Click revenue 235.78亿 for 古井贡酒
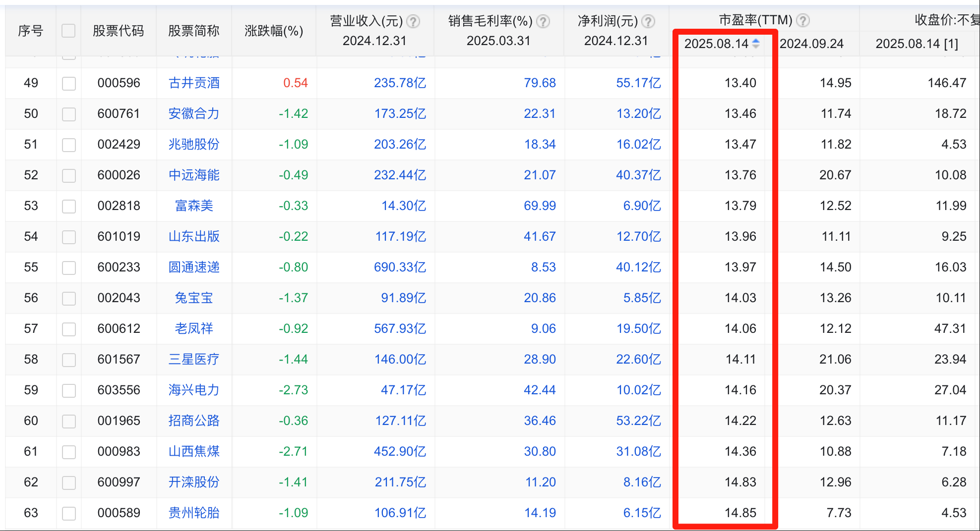This screenshot has height=531, width=980. [400, 83]
